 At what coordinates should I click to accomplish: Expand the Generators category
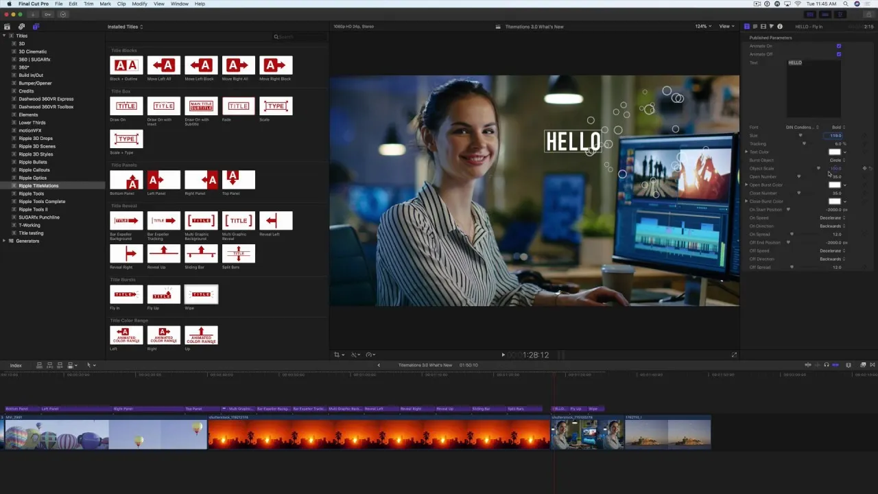point(4,241)
